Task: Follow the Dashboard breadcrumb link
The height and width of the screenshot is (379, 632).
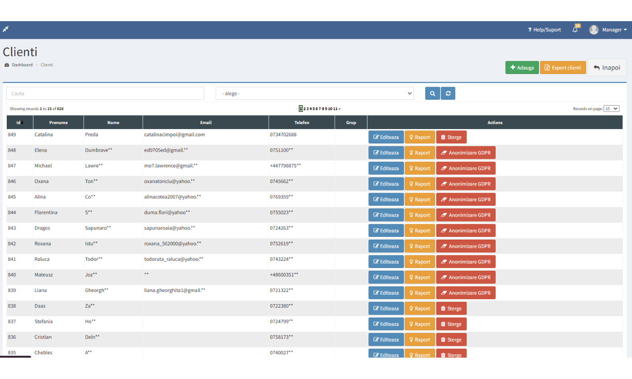Action: (22, 65)
